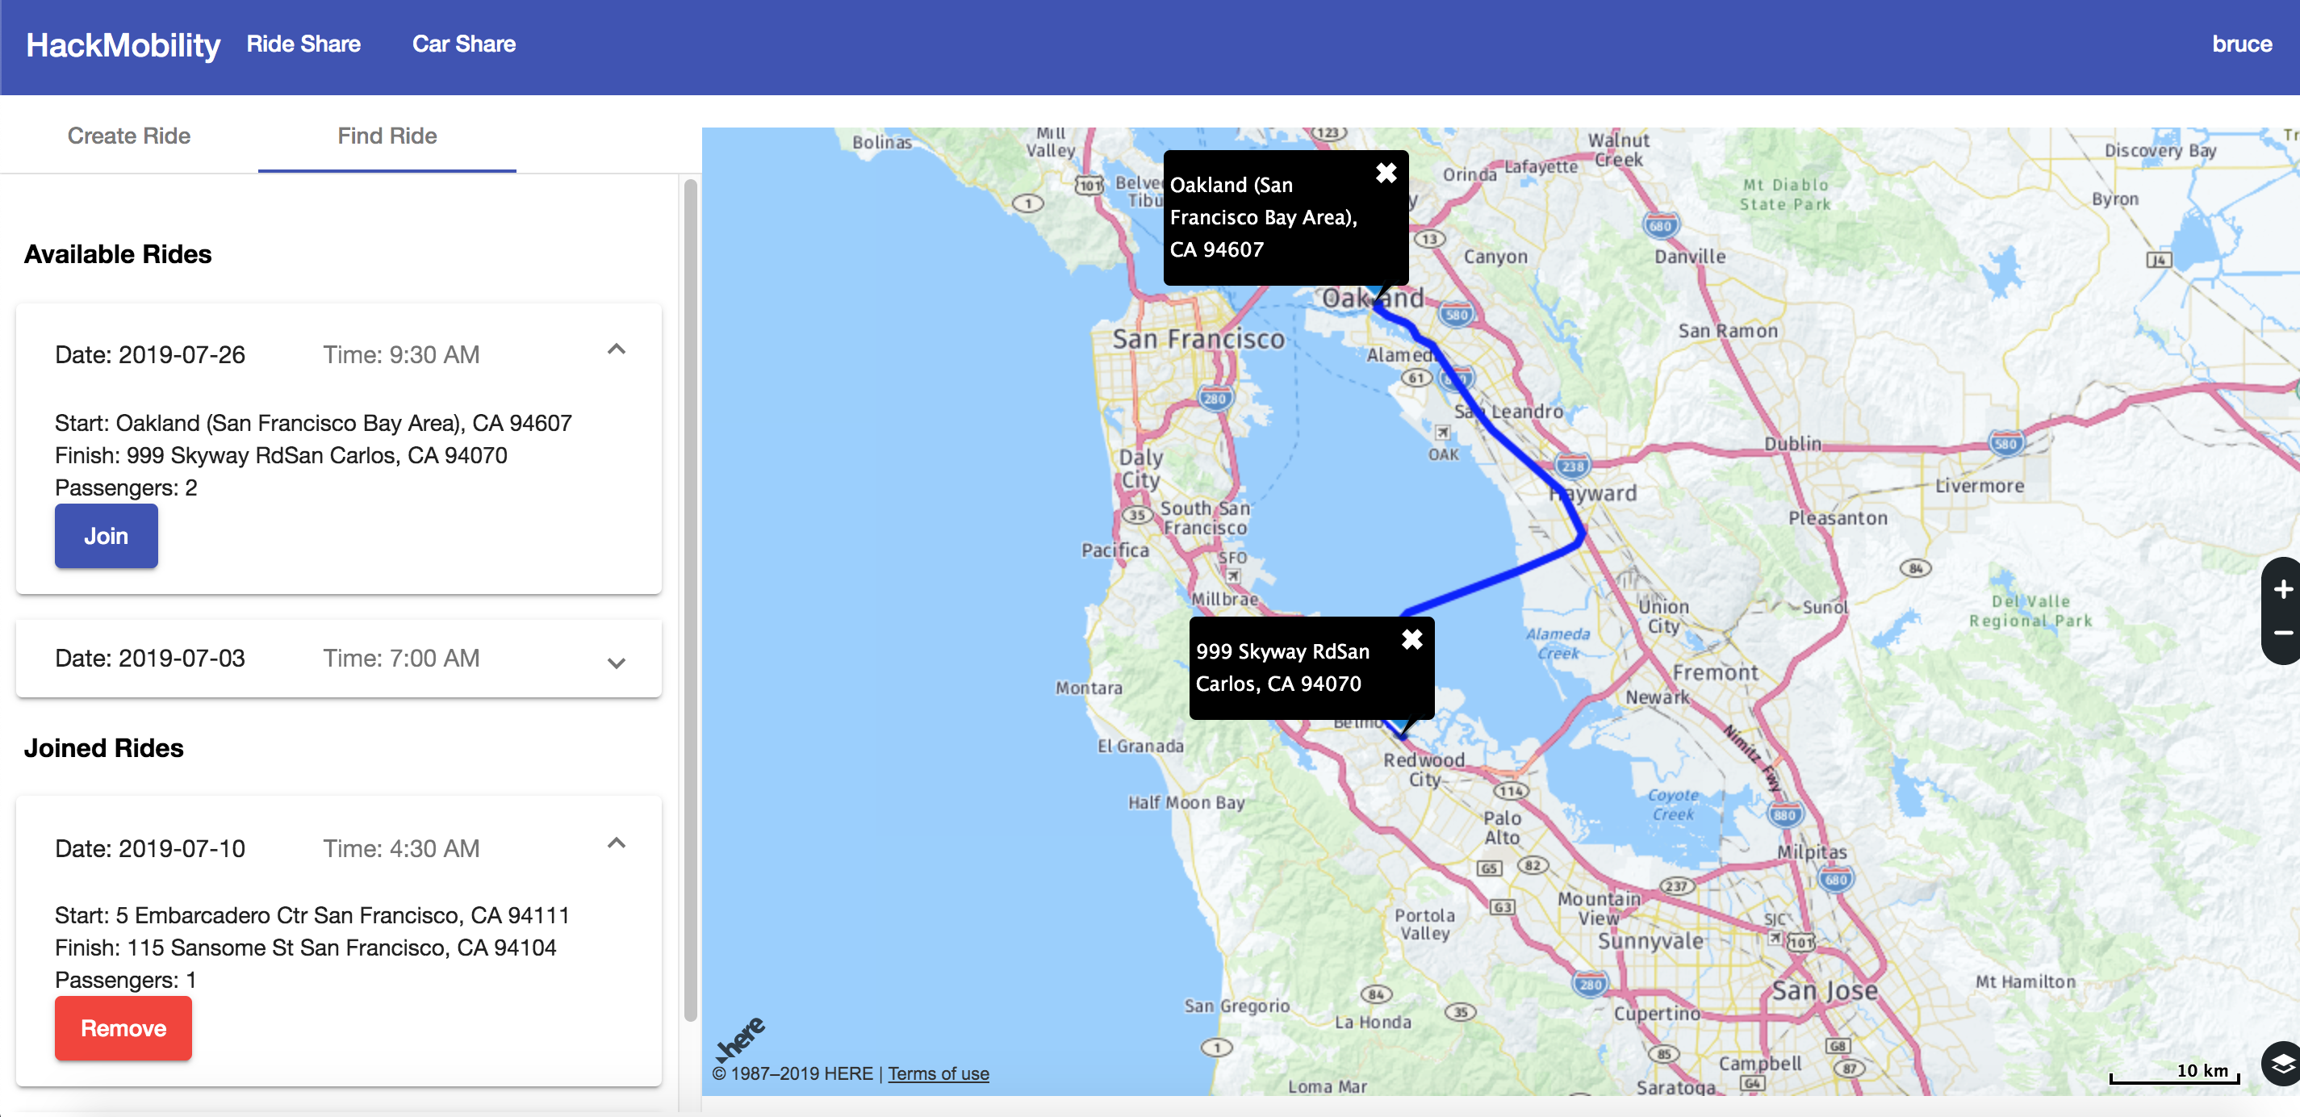This screenshot has height=1117, width=2300.
Task: Switch to the Create Ride tab
Action: coord(128,136)
